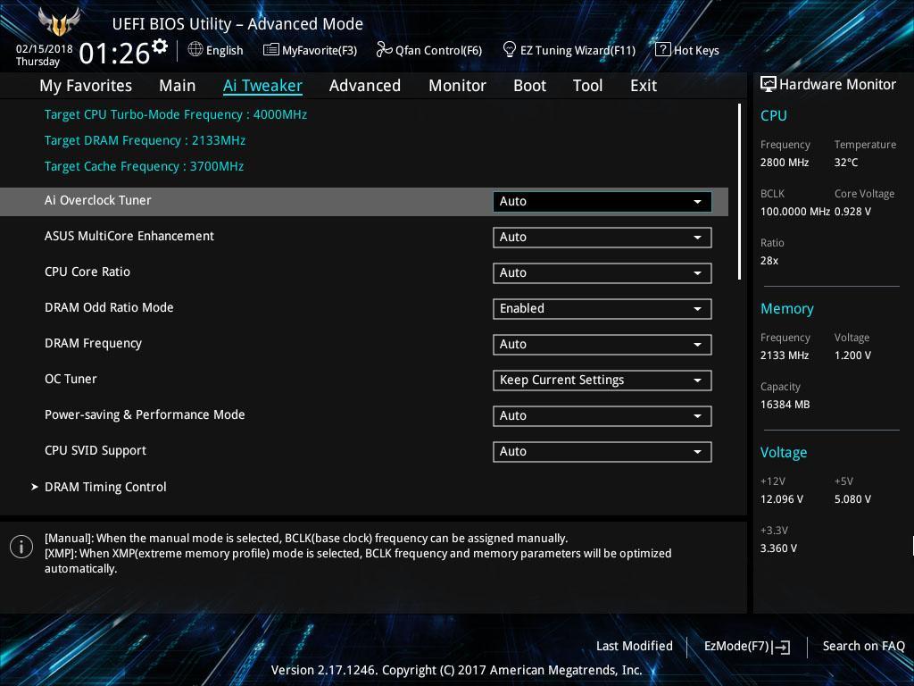Open the My Favorites tab
The height and width of the screenshot is (686, 914).
[86, 86]
